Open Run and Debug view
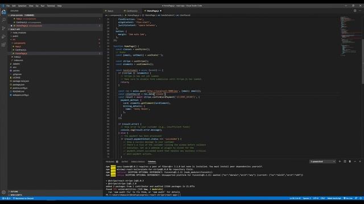364x204 pixels. (x=4, y=36)
